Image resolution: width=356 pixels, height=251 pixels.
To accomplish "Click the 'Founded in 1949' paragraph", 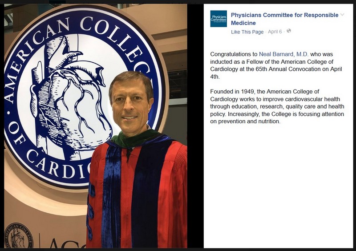I will [x=277, y=106].
